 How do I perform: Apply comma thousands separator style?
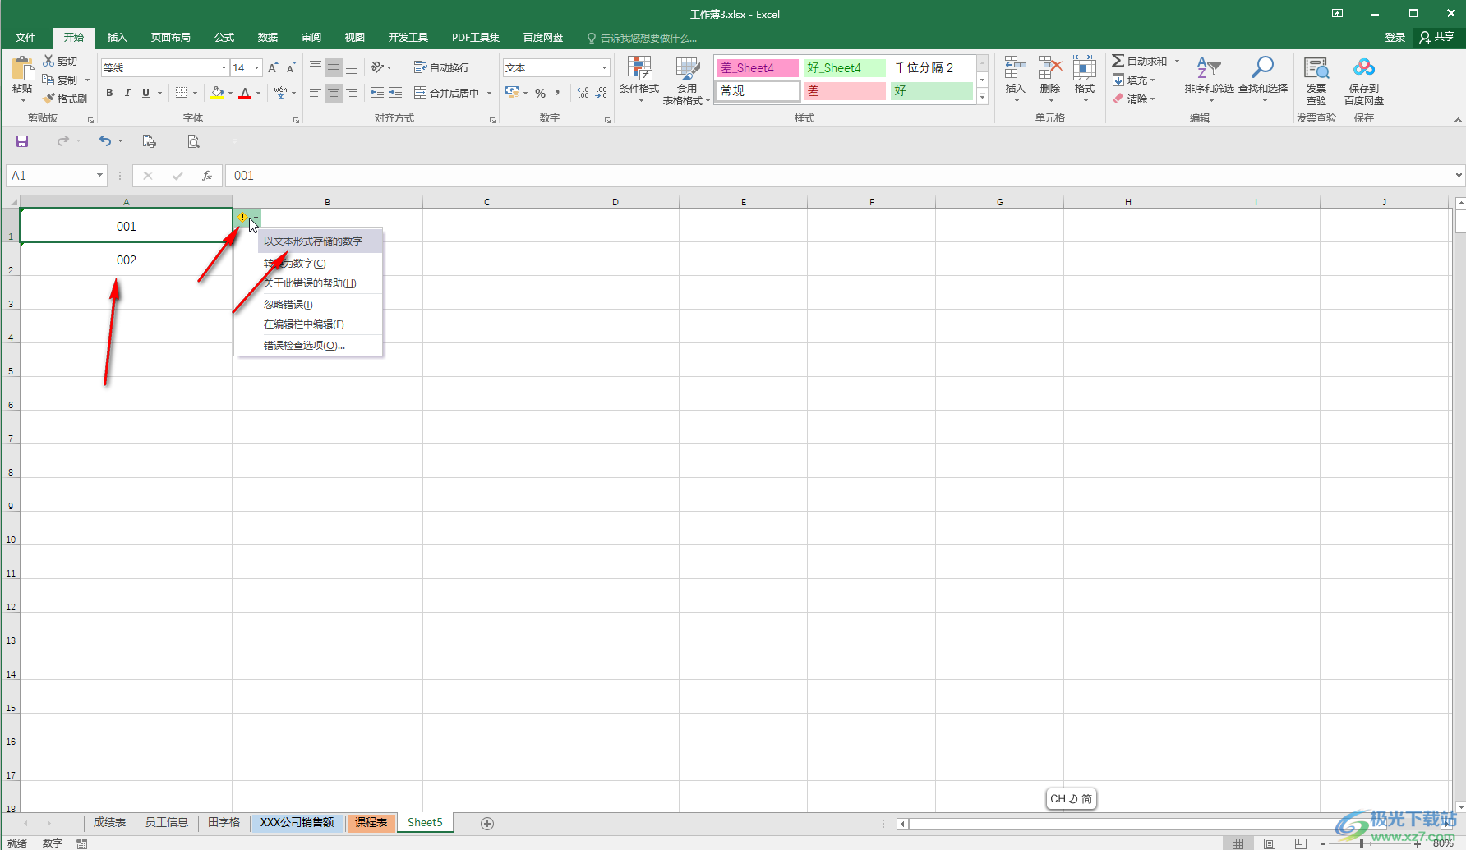point(558,93)
